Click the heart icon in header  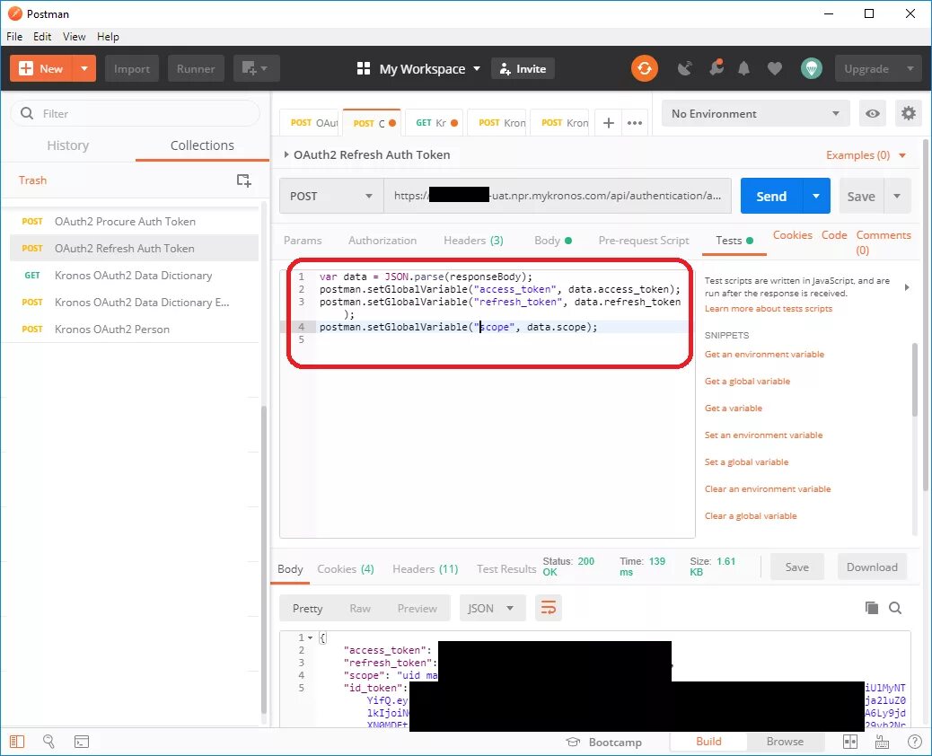click(x=775, y=68)
